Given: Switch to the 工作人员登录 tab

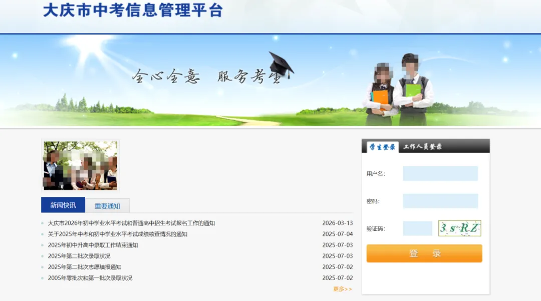Looking at the screenshot, I should point(422,147).
